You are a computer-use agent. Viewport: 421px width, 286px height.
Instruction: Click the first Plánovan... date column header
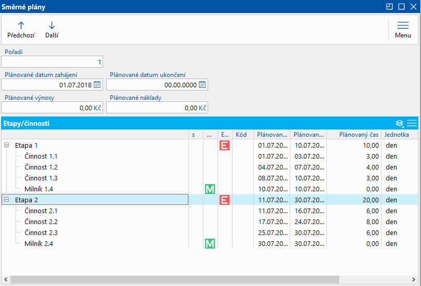pos(272,135)
